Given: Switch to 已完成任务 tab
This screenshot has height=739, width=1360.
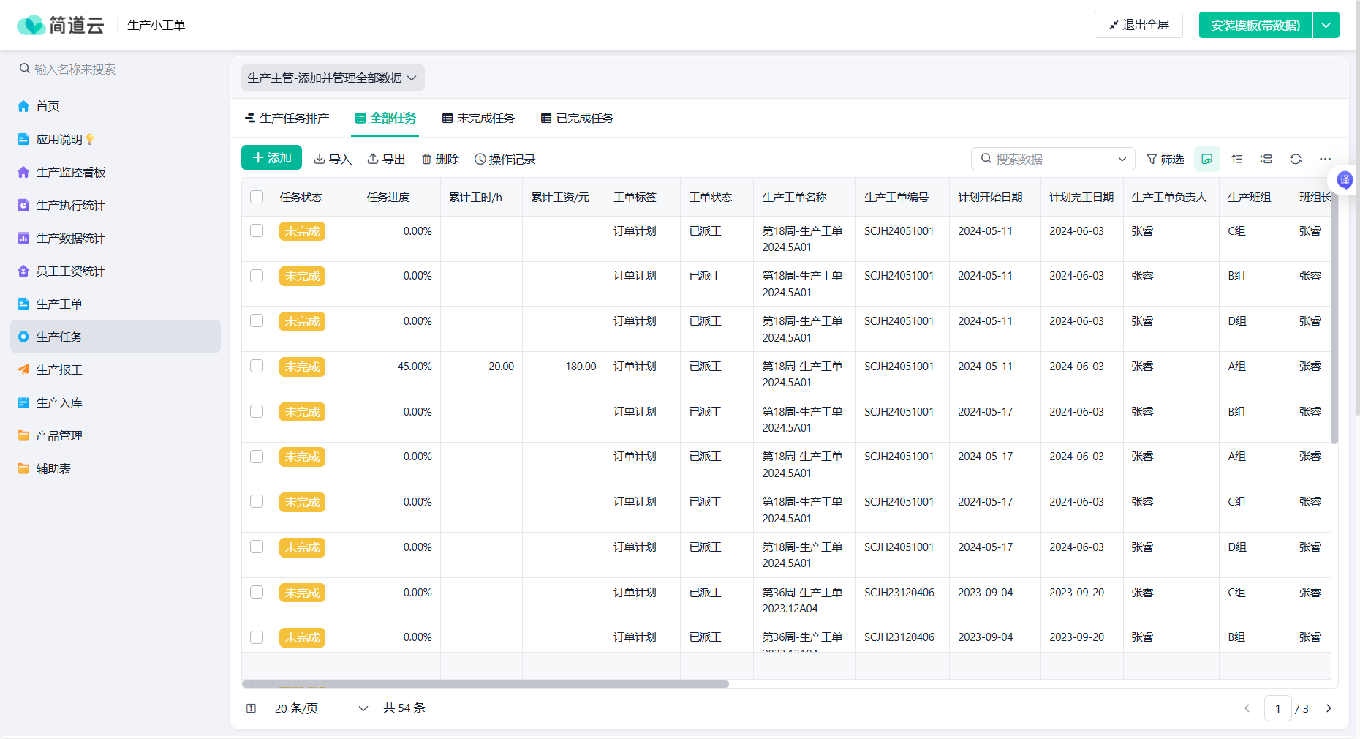Looking at the screenshot, I should 577,118.
